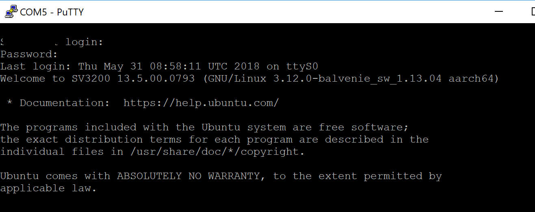
Task: Maximize the PuTTY window
Action: (533, 12)
